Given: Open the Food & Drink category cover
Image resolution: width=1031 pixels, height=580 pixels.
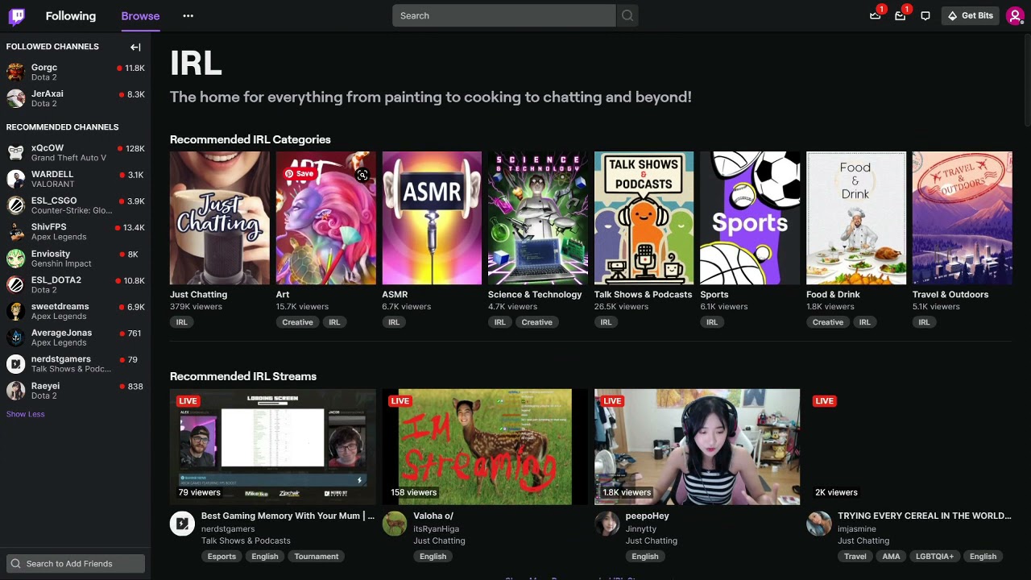Looking at the screenshot, I should coord(856,217).
